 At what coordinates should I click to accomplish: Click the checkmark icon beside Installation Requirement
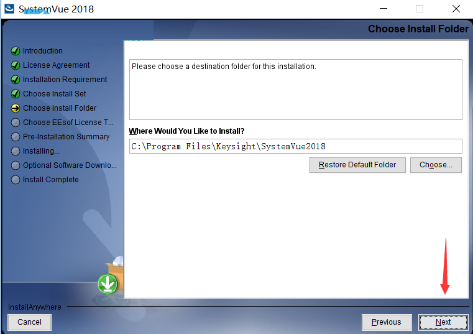click(16, 80)
